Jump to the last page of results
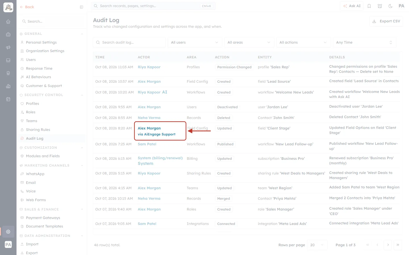The width and height of the screenshot is (409, 255). click(398, 245)
